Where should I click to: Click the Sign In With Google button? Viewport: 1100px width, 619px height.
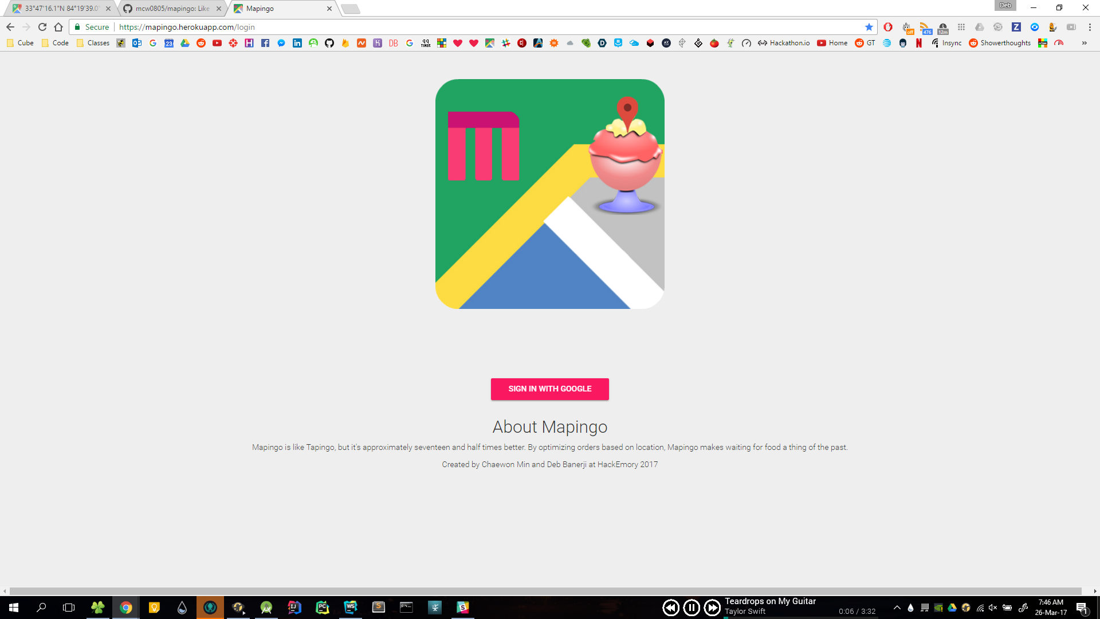tap(549, 389)
